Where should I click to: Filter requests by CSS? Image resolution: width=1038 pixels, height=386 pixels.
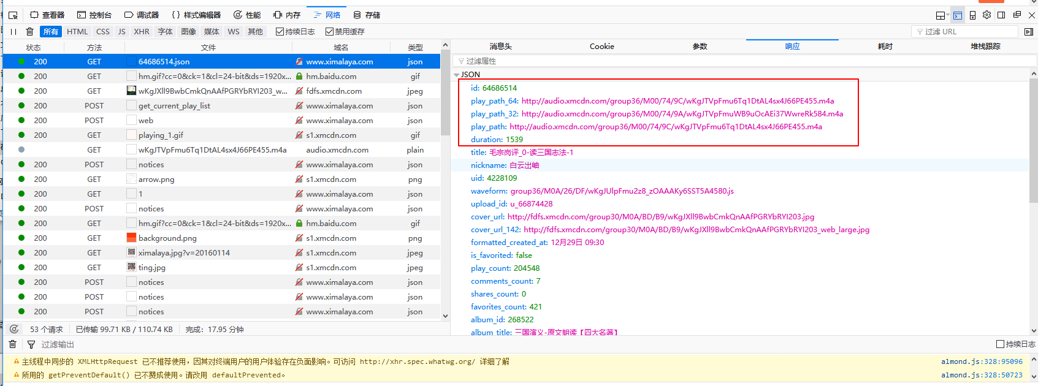[103, 32]
